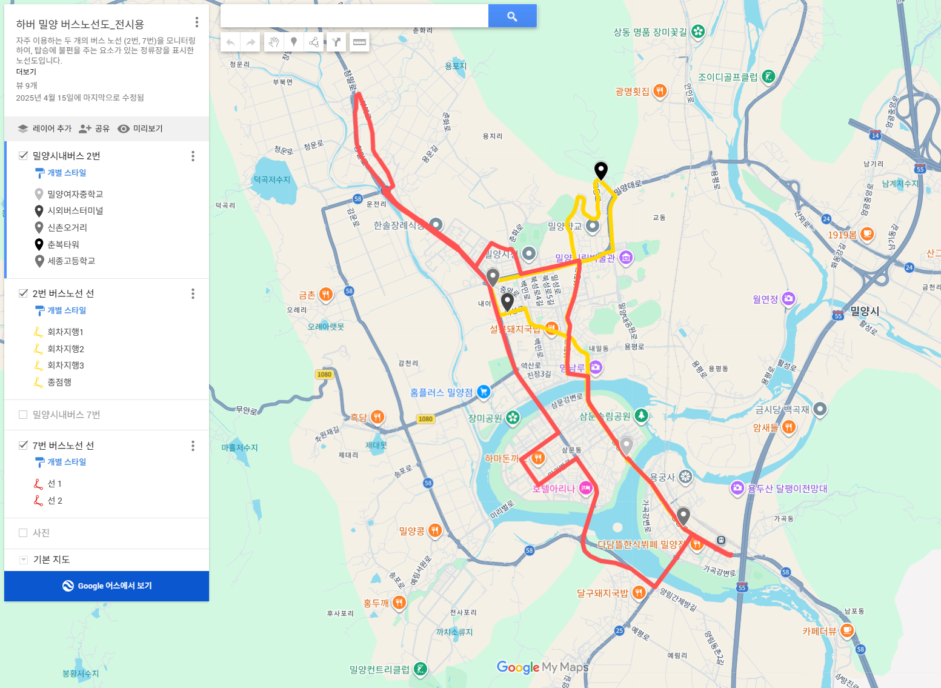Open the map title three-dot menu
Screen dimensions: 941x688
coord(197,22)
